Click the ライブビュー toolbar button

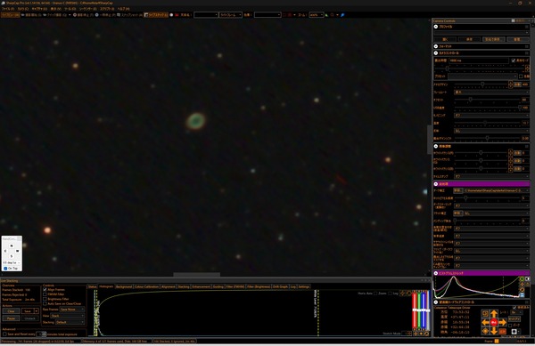[x=10, y=15]
